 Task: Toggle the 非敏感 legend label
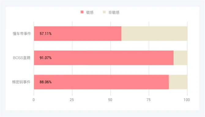tap(114, 13)
